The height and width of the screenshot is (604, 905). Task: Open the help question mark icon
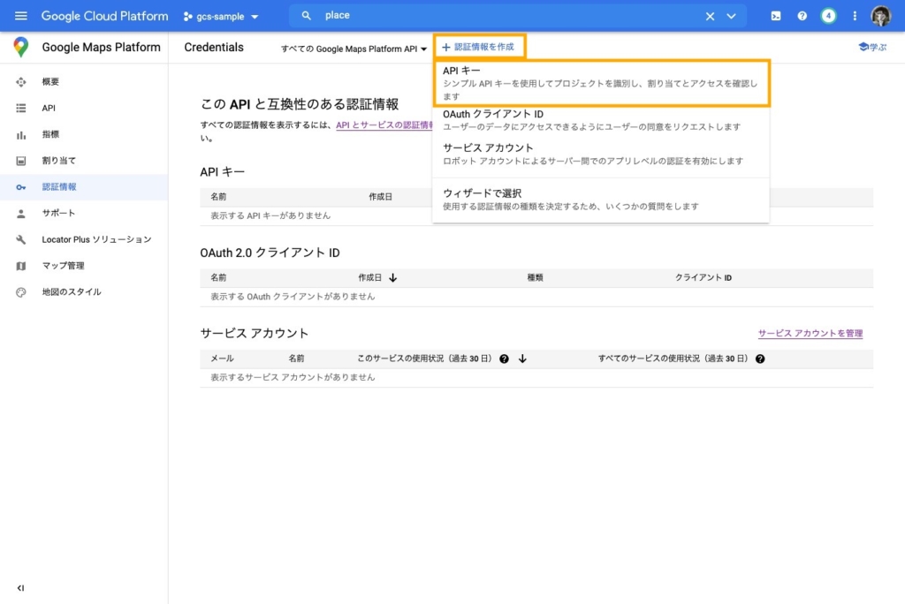[802, 16]
